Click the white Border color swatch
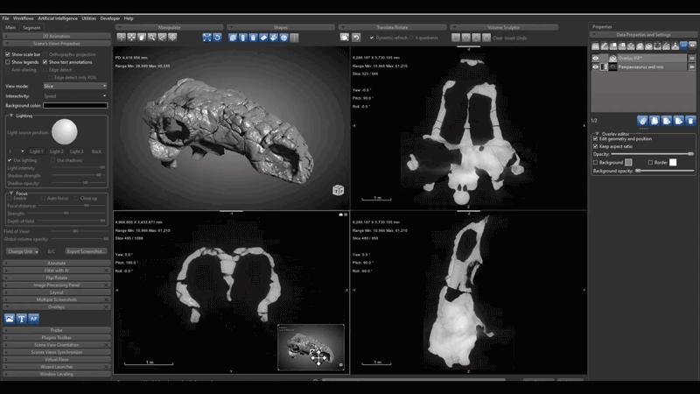This screenshot has width=700, height=394. pos(673,163)
